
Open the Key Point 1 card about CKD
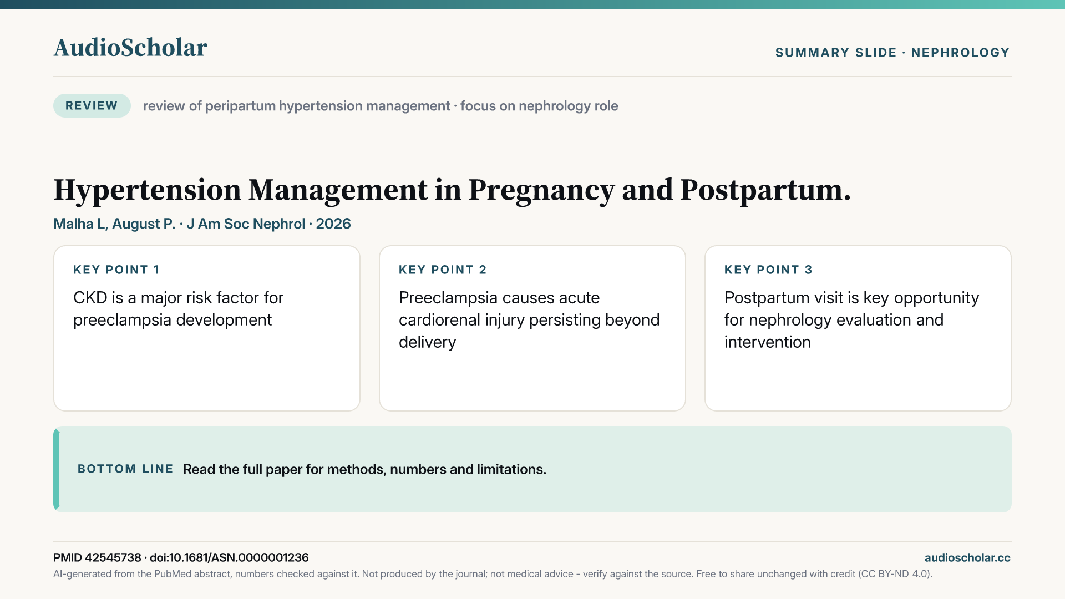(207, 328)
